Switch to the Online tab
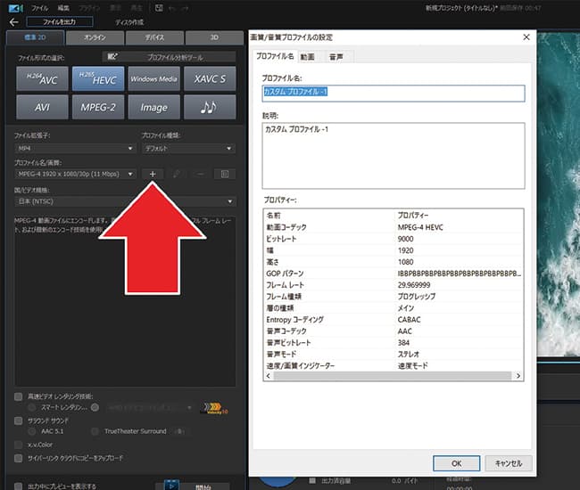580x490 pixels. click(95, 37)
